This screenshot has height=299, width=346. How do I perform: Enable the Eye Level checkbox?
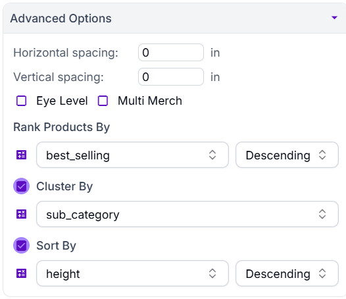22,101
